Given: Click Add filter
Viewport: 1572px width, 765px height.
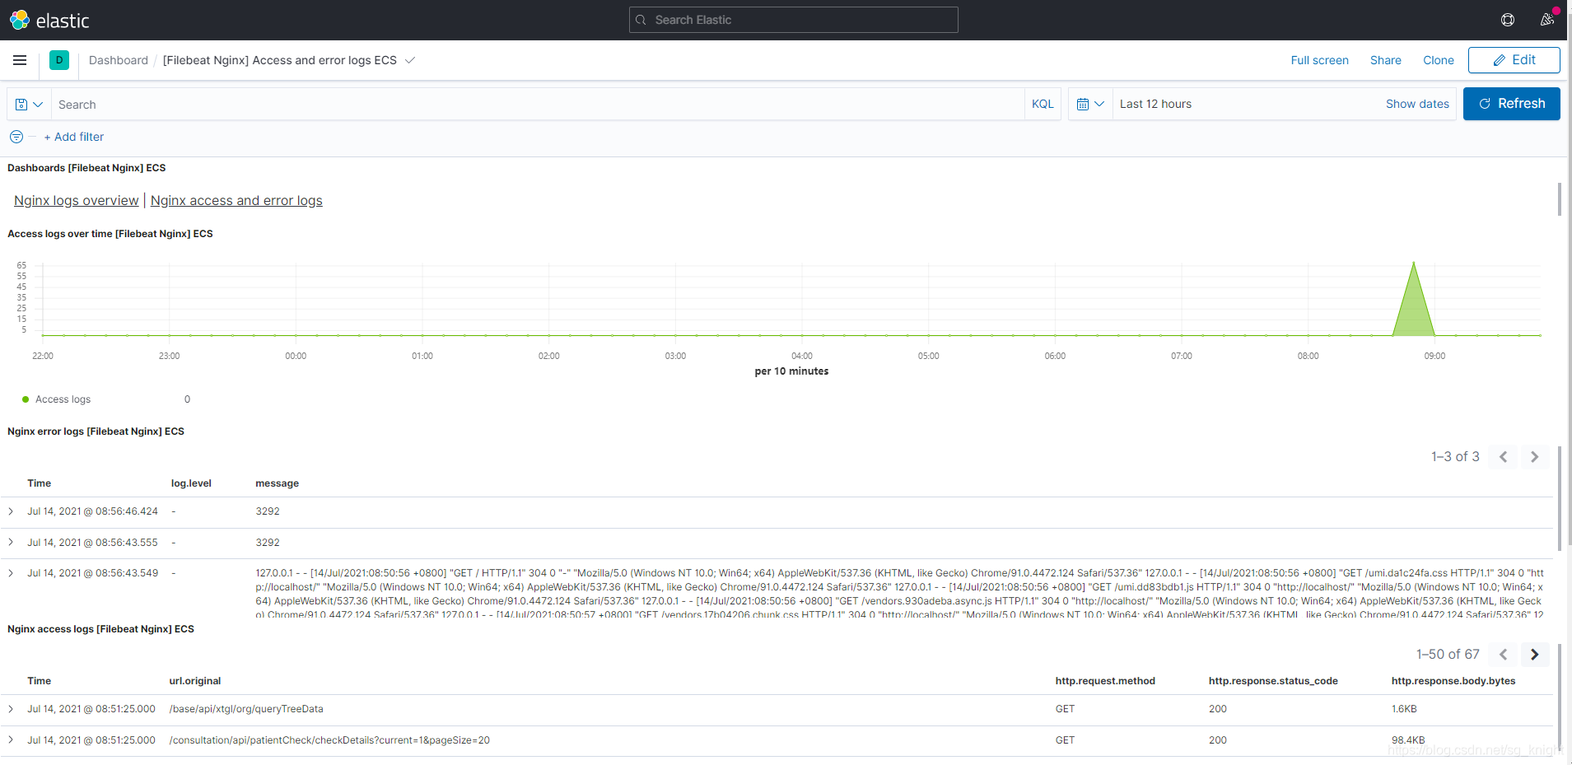Looking at the screenshot, I should (74, 137).
